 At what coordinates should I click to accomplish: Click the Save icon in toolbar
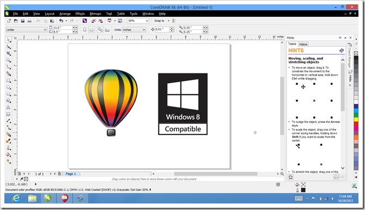(x=22, y=21)
